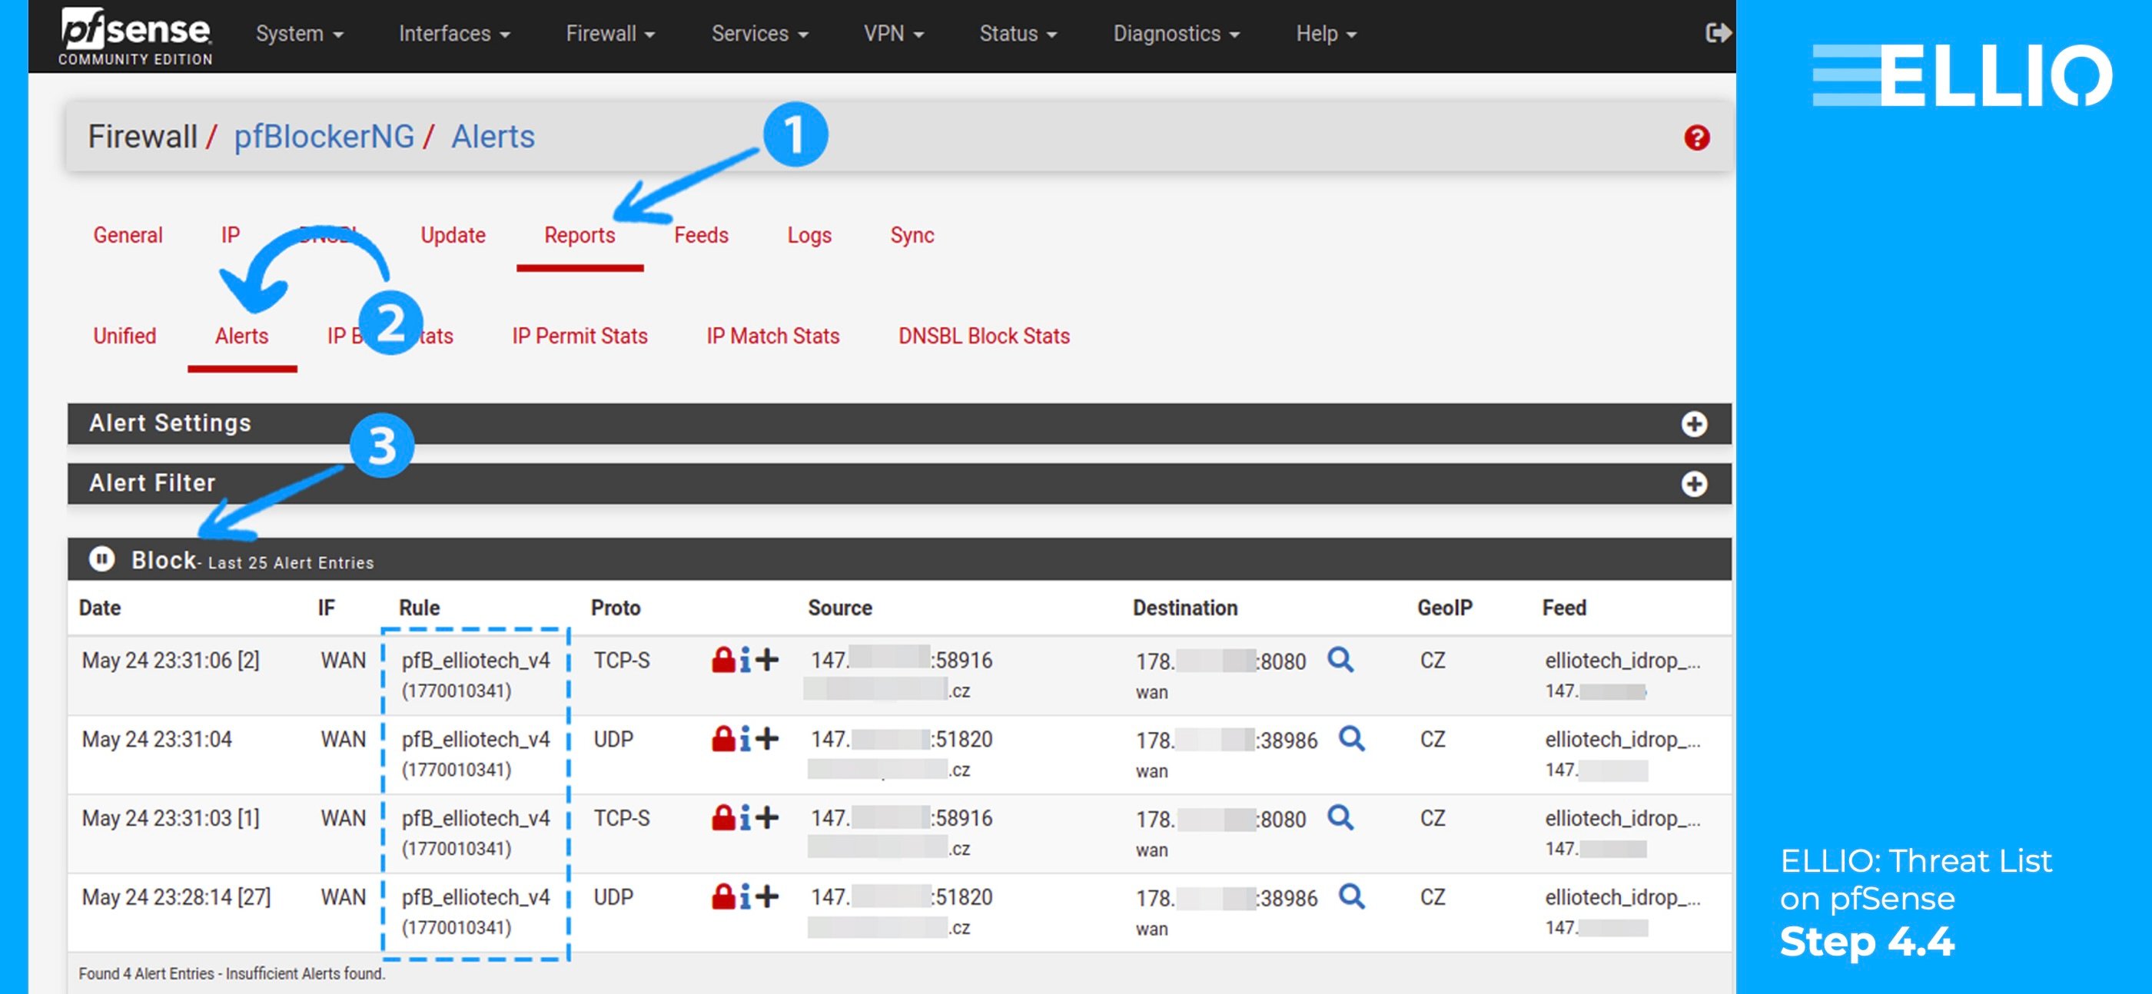Open the info icon on the 23:31:03 alert row
2152x994 pixels.
[746, 818]
